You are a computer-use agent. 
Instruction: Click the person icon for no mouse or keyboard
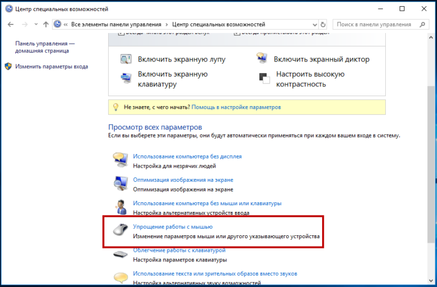(121, 207)
